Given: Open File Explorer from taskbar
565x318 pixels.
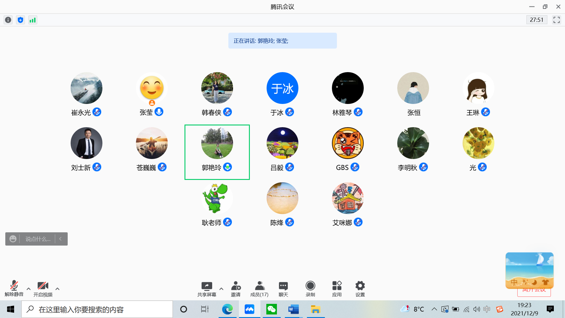Looking at the screenshot, I should point(315,309).
